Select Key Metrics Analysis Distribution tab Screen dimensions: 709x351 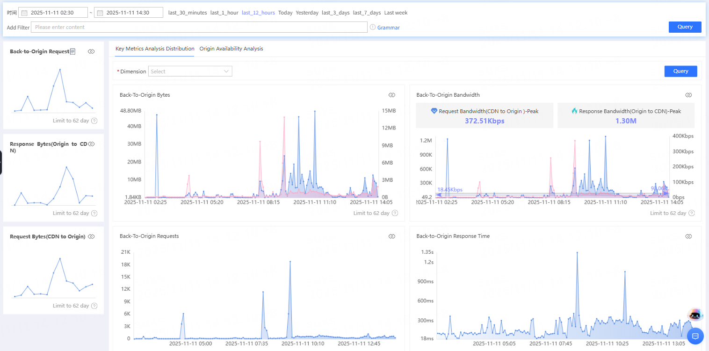[x=155, y=49]
